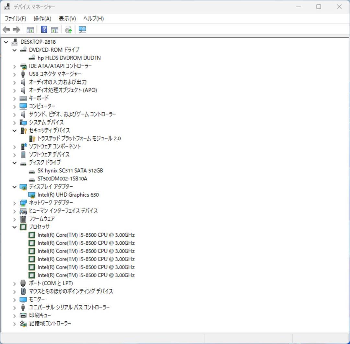The height and width of the screenshot is (344, 350).
Task: Click the ディスク ドライブ category icon
Action: pos(23,164)
